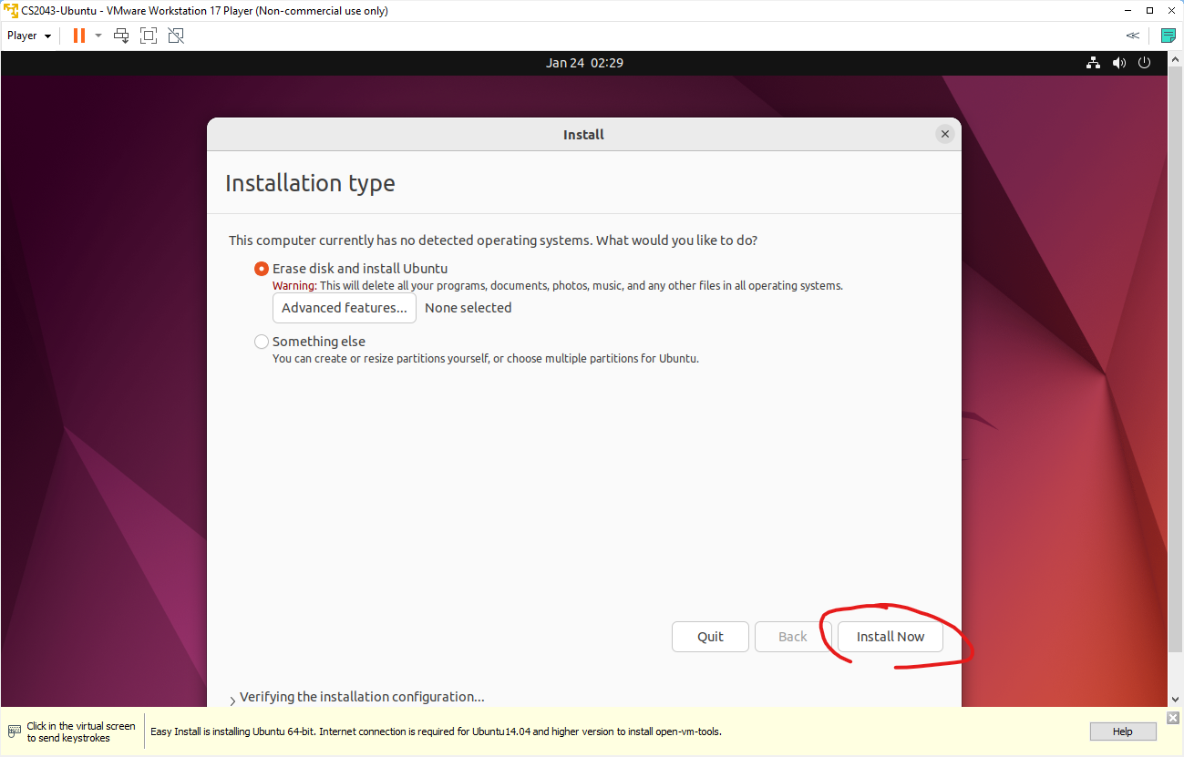This screenshot has width=1184, height=757.
Task: Click the volume icon in the top bar
Action: (x=1119, y=62)
